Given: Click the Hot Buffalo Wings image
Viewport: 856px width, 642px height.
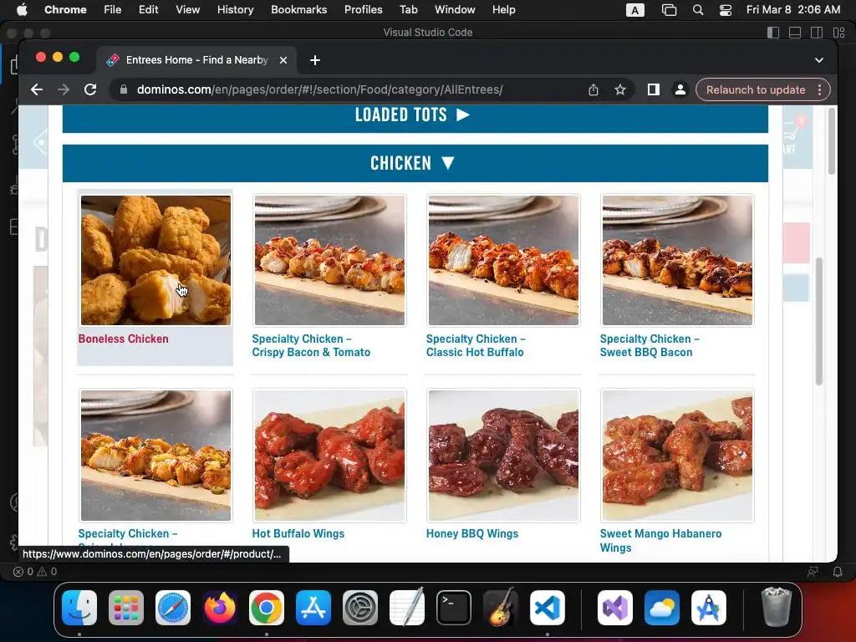Looking at the screenshot, I should (329, 456).
